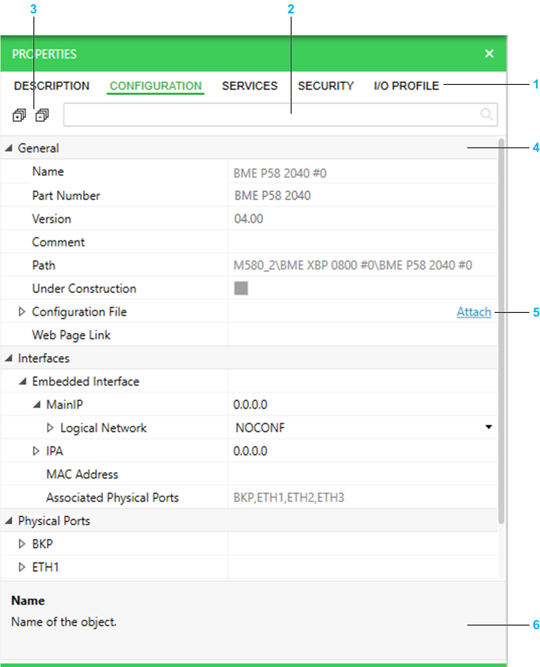Expand the BKP port node
Image resolution: width=540 pixels, height=667 pixels.
point(22,544)
